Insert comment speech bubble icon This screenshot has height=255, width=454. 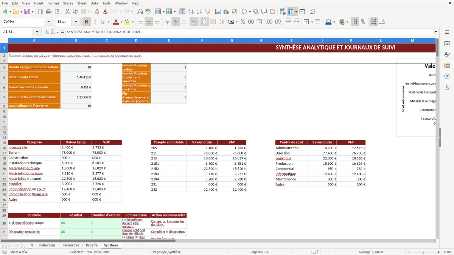click(264, 12)
